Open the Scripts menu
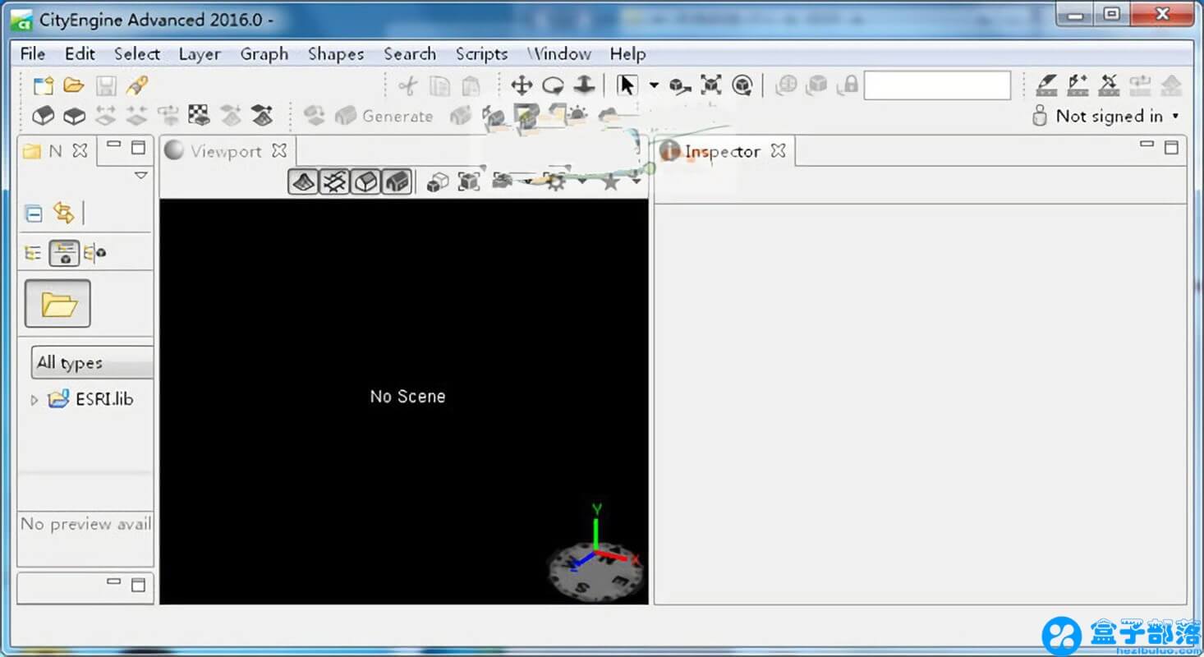Image resolution: width=1204 pixels, height=657 pixels. click(481, 54)
